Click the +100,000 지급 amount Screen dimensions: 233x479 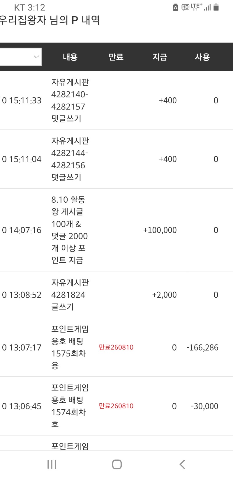pos(160,230)
